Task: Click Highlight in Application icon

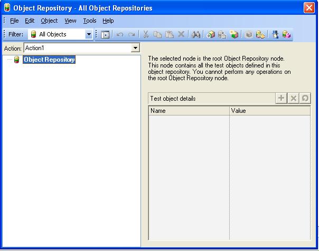Action: 249,34
